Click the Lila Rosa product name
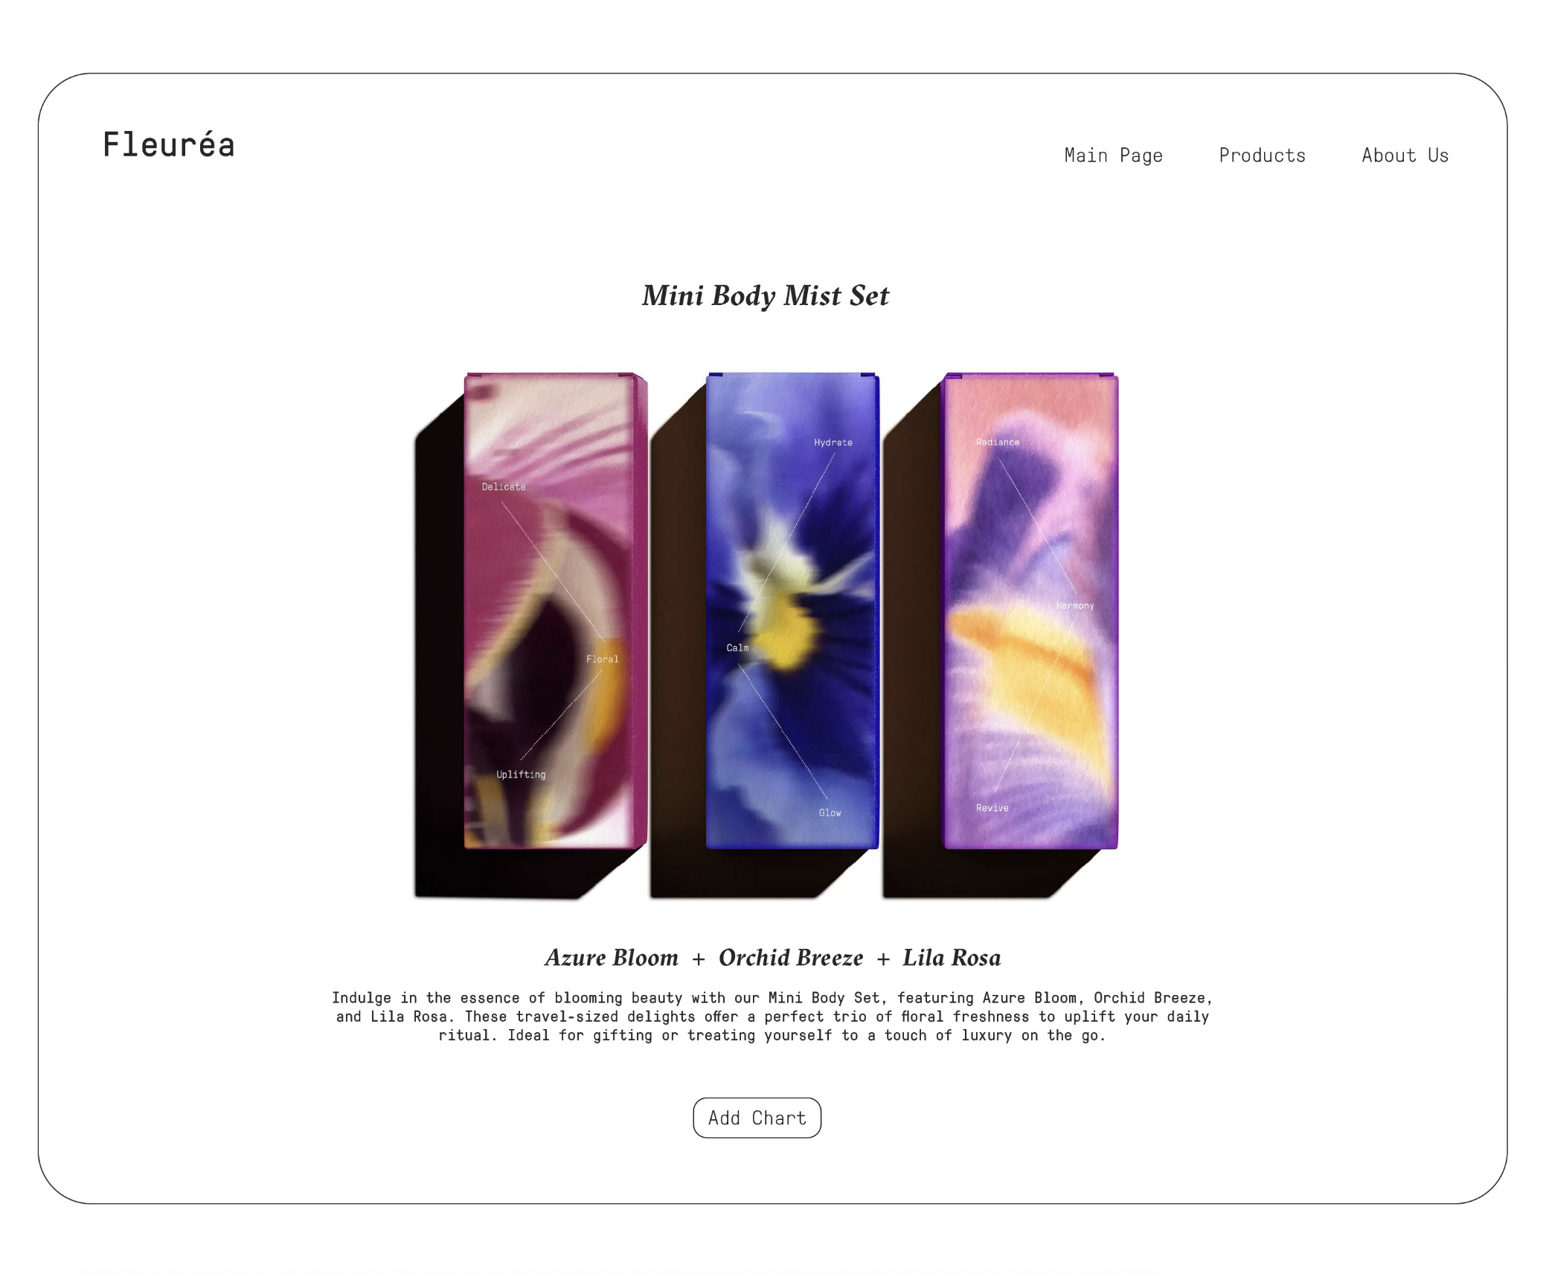The height and width of the screenshot is (1274, 1546). (952, 958)
